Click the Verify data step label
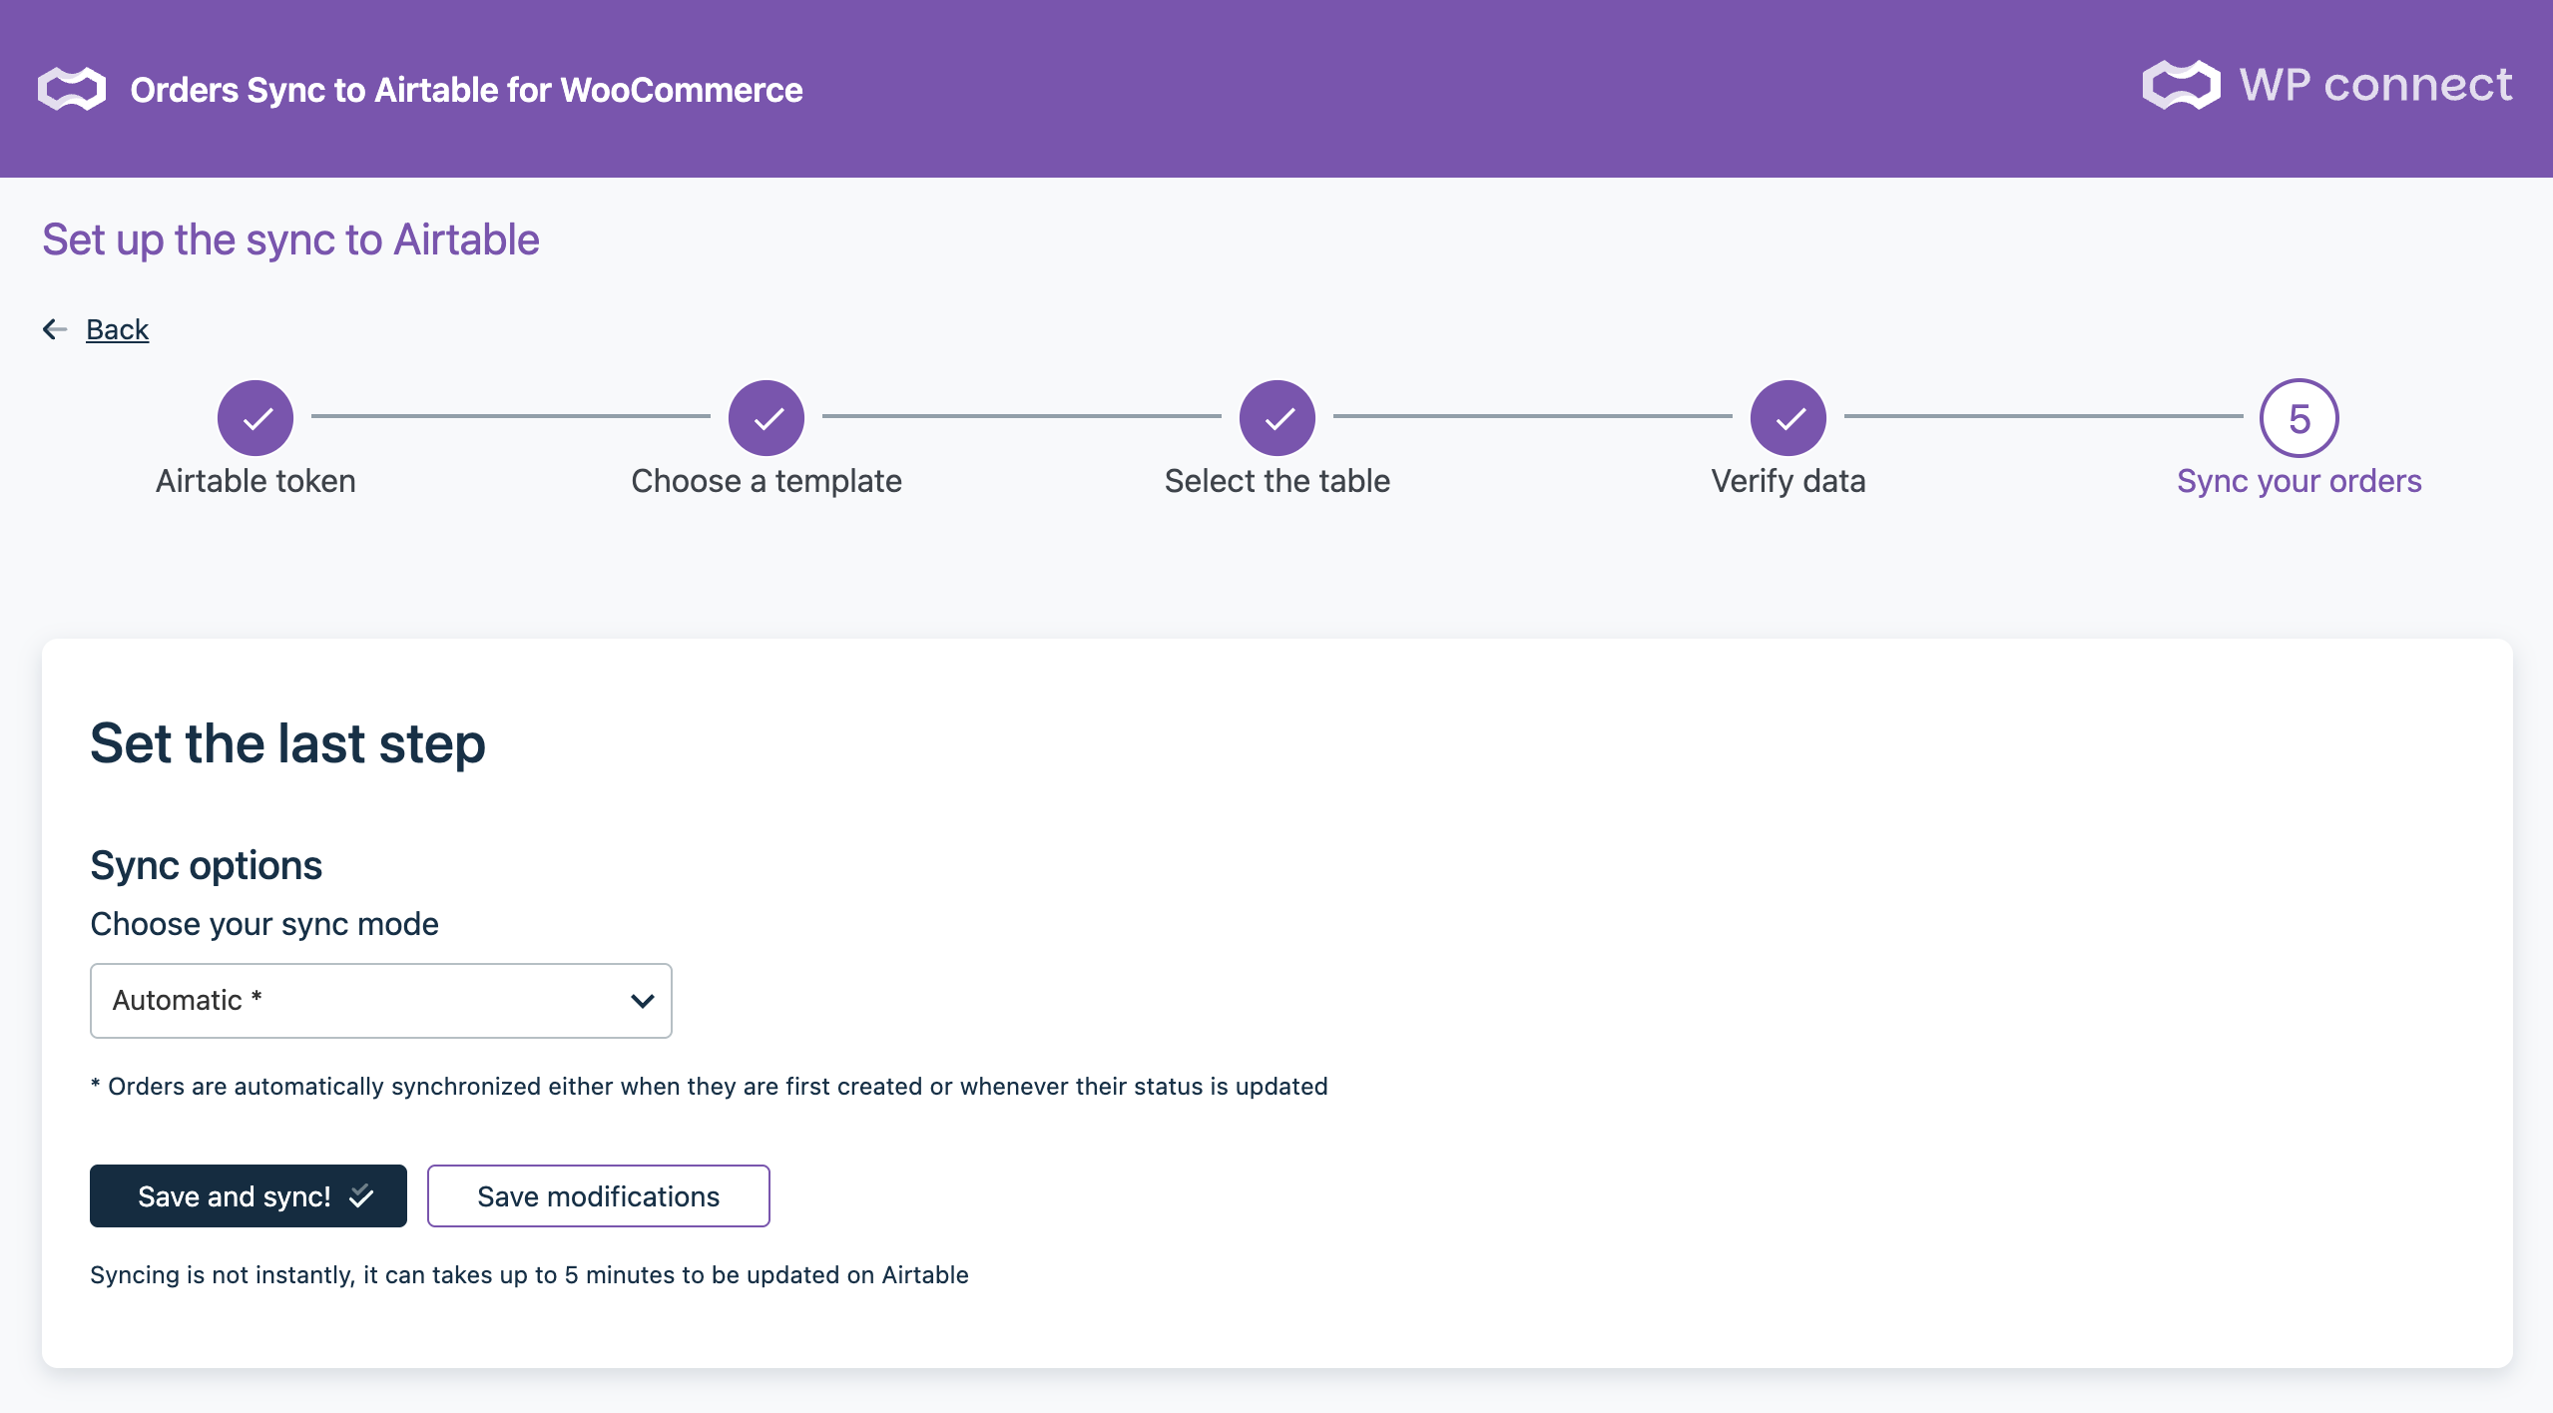The image size is (2553, 1413). click(x=1788, y=481)
